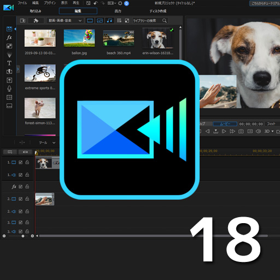This screenshot has height=280, width=280.
Task: Click the plugin puzzle piece icon
Action: pos(36,20)
